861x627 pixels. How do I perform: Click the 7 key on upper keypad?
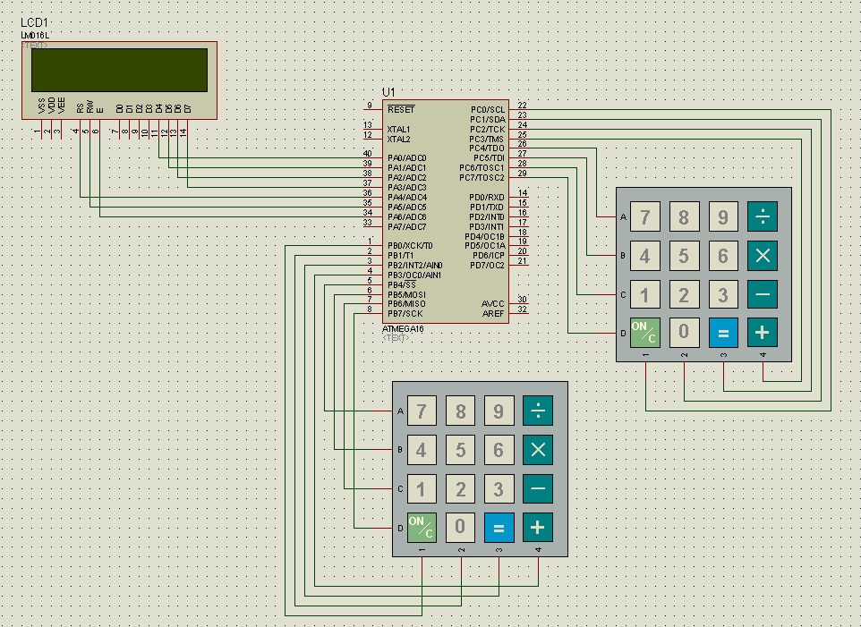pyautogui.click(x=645, y=216)
